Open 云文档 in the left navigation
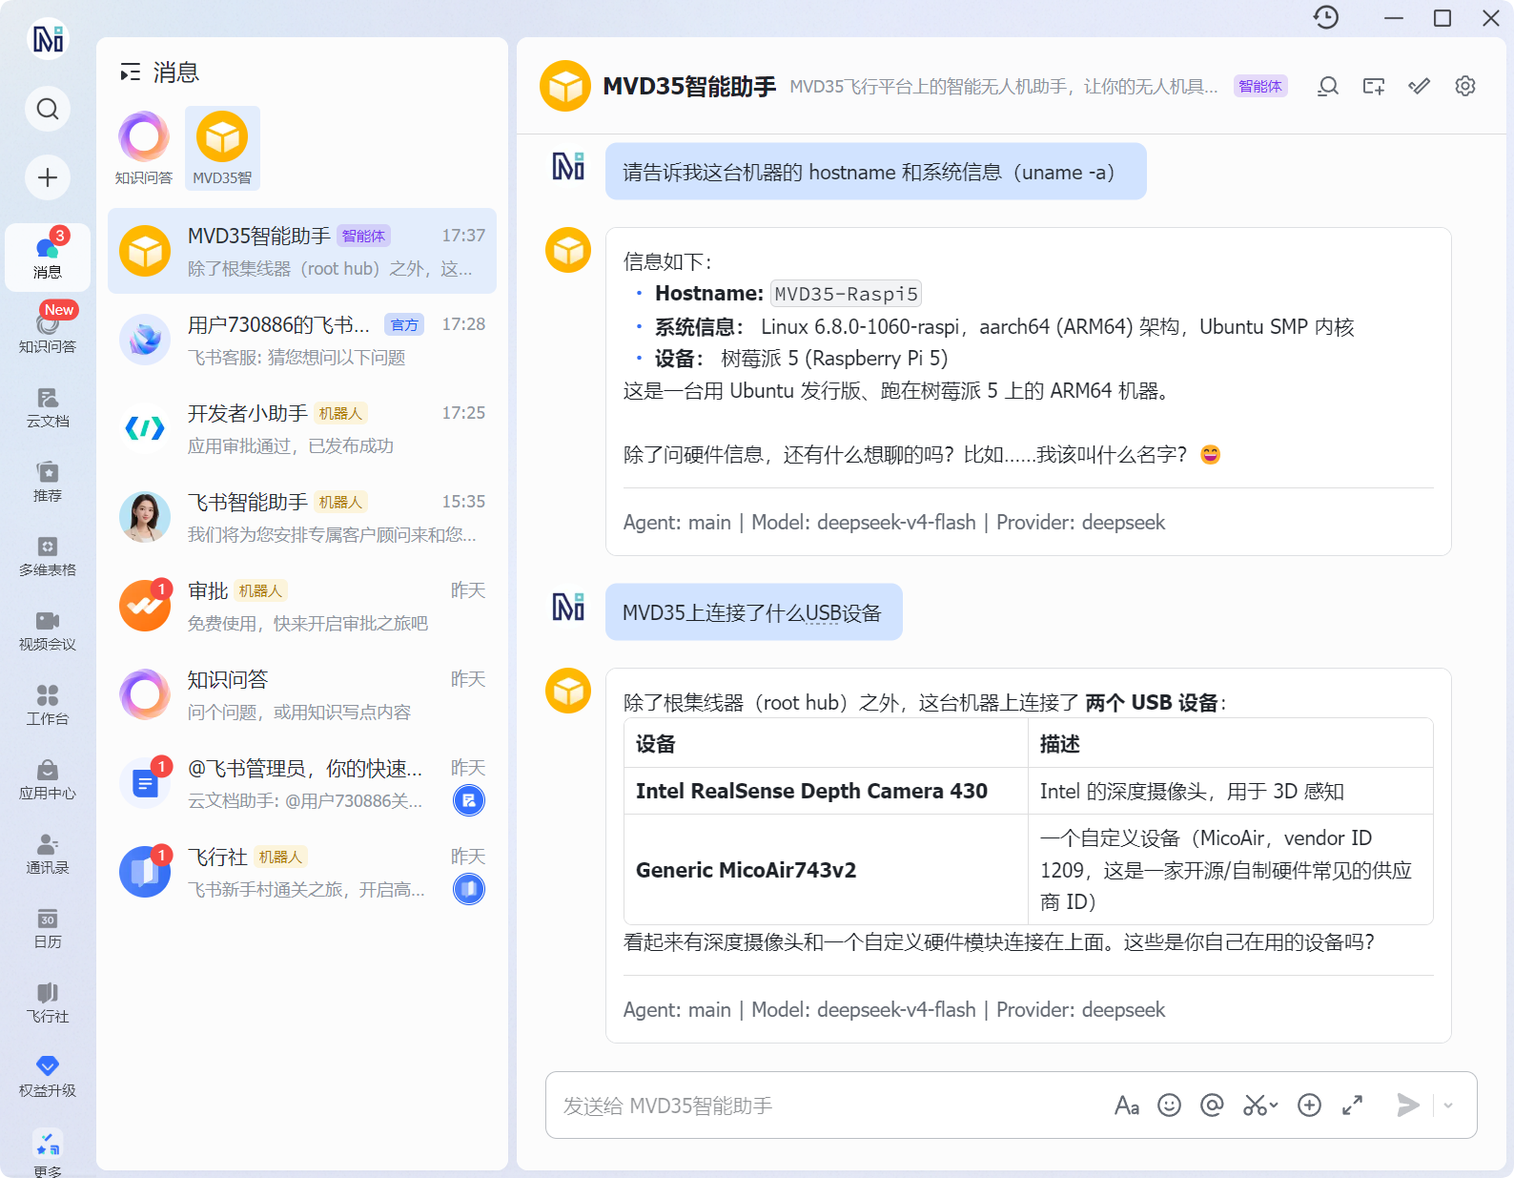1514x1178 pixels. [48, 407]
